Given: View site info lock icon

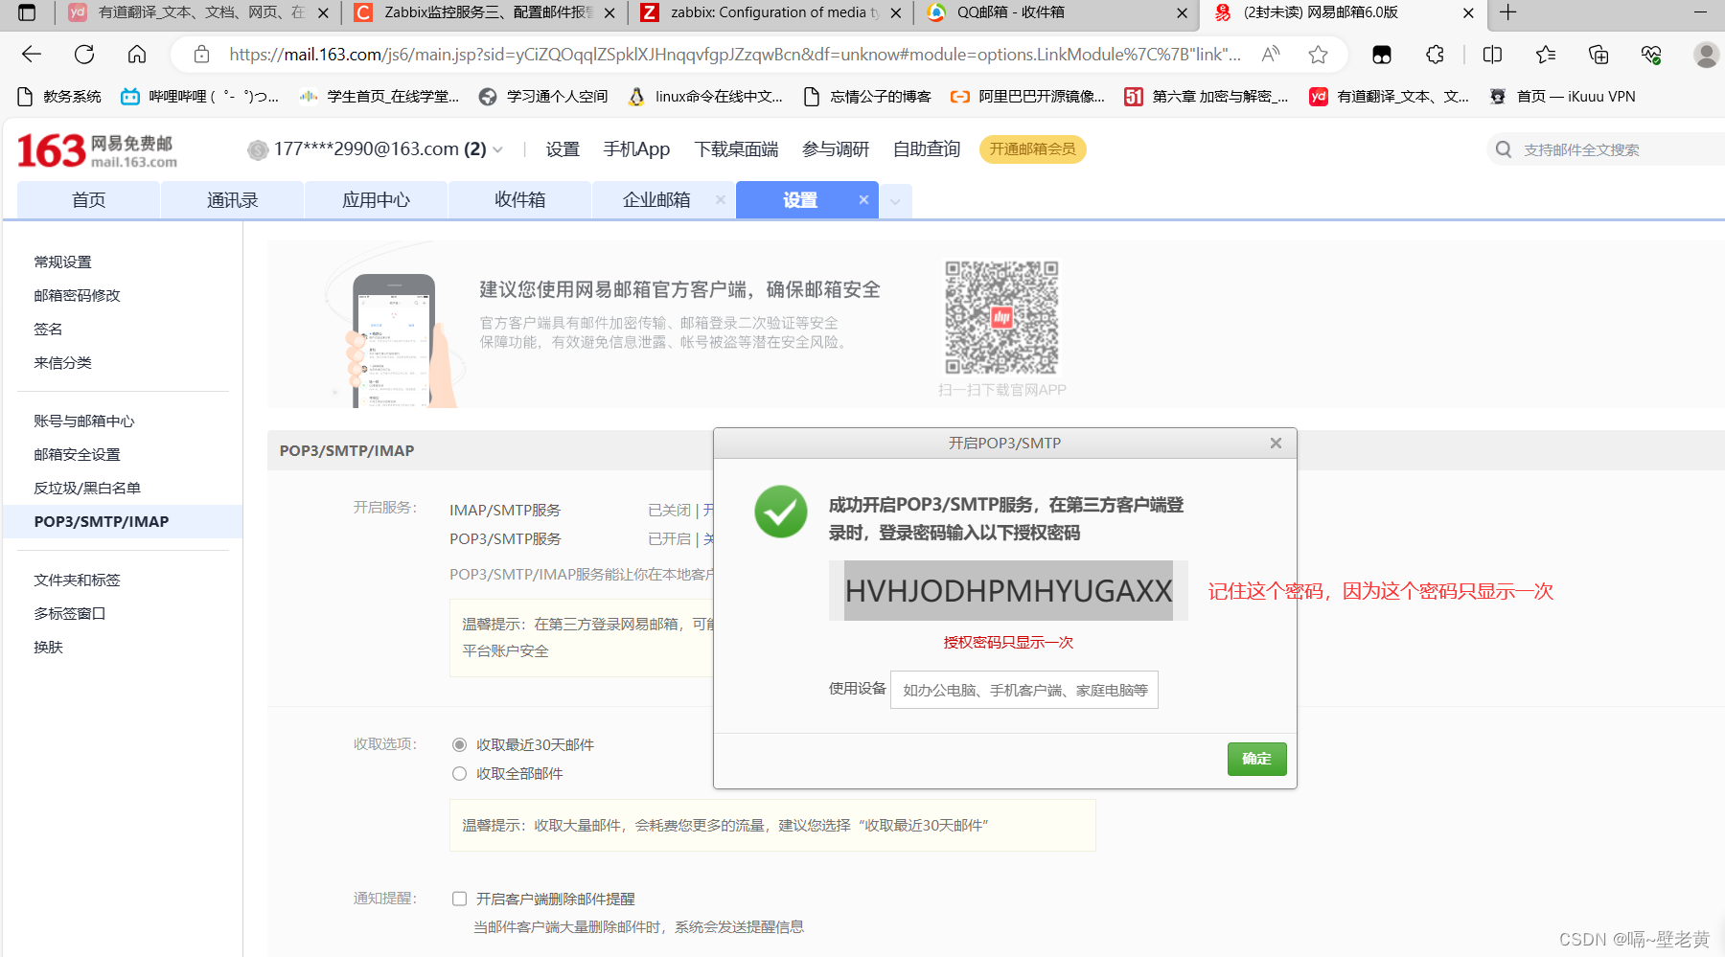Looking at the screenshot, I should coord(201,55).
